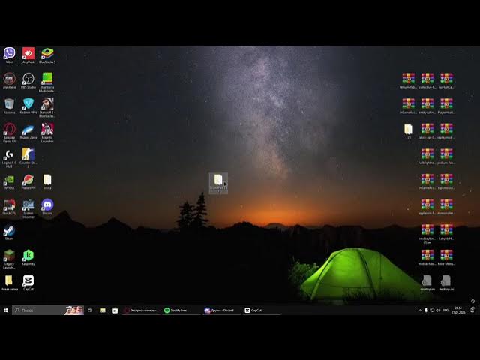Open the notification center icon
The width and height of the screenshot is (480, 360).
coord(472,310)
